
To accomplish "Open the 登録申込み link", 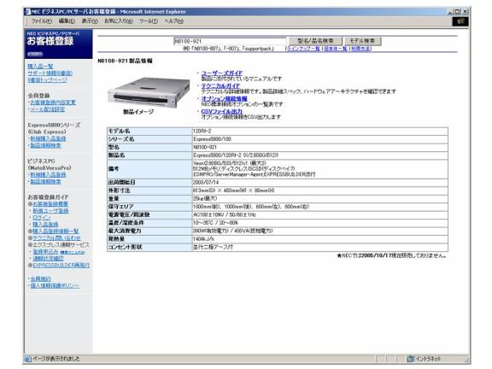I will 45,252.
